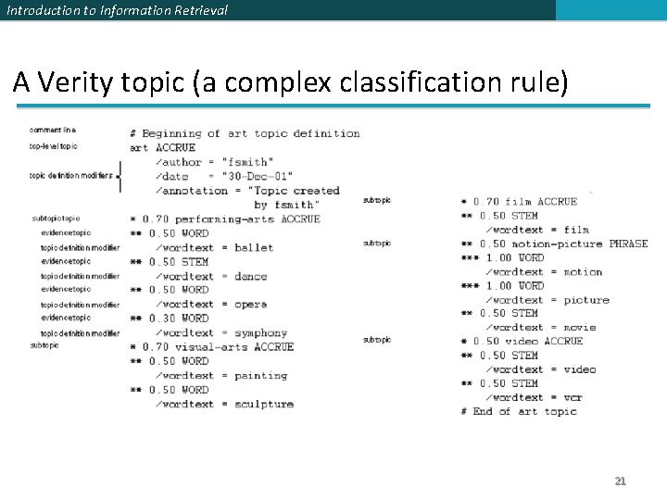Click '/wordtext = film' line

pyautogui.click(x=537, y=230)
